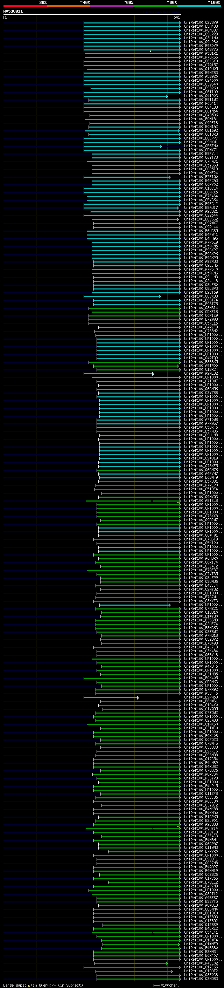
Task: Open the UniRef100_A1DAT2 hit
Action: (201, 971)
